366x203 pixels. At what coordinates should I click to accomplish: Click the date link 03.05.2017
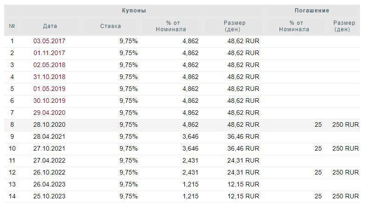coord(49,41)
